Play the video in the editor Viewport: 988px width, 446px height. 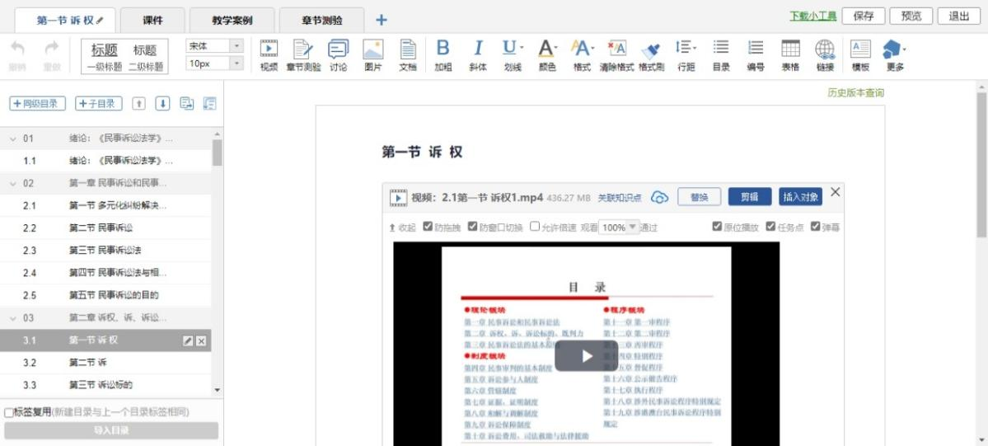[586, 356]
